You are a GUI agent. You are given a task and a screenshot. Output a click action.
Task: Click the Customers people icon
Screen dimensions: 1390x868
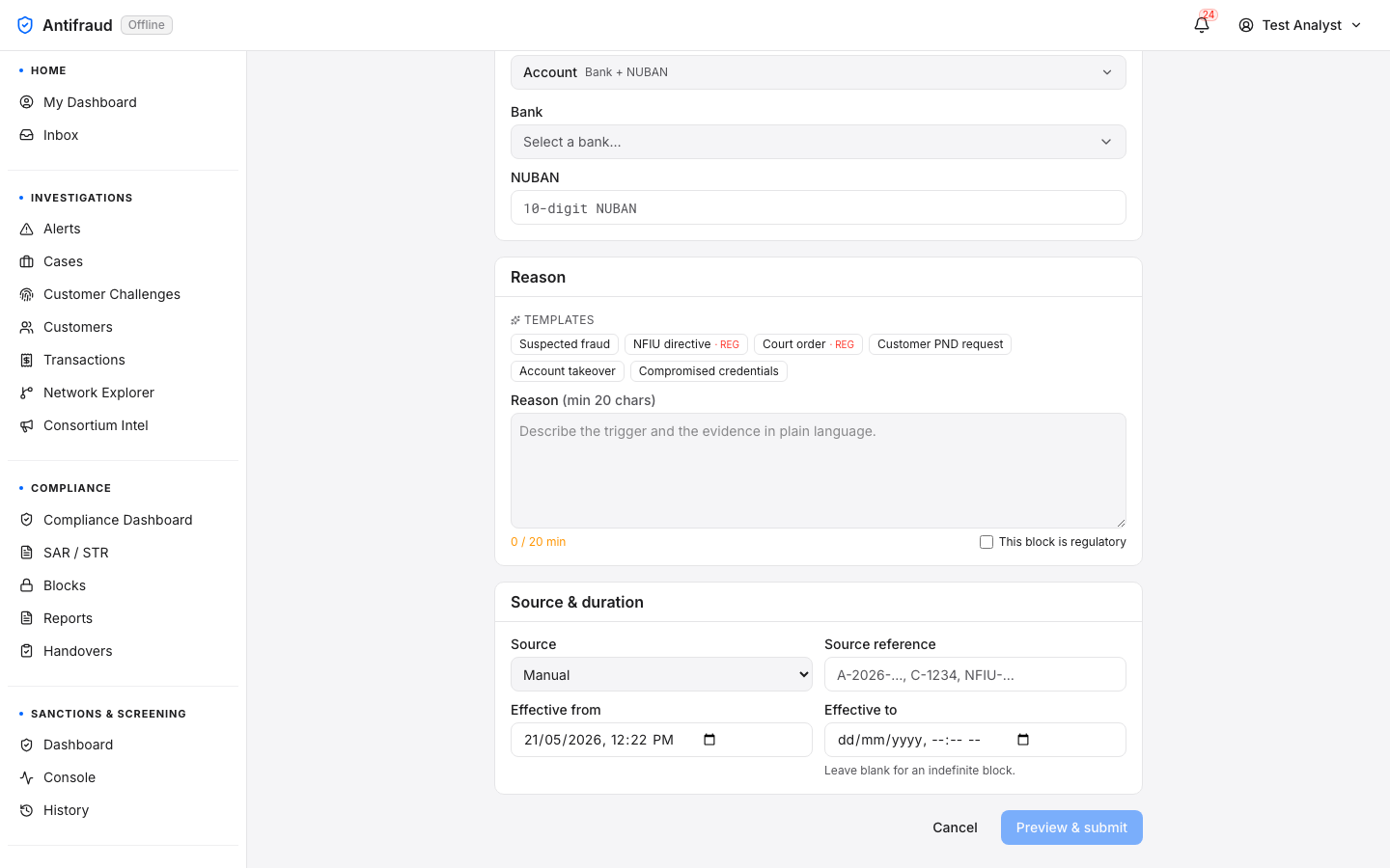pos(27,327)
